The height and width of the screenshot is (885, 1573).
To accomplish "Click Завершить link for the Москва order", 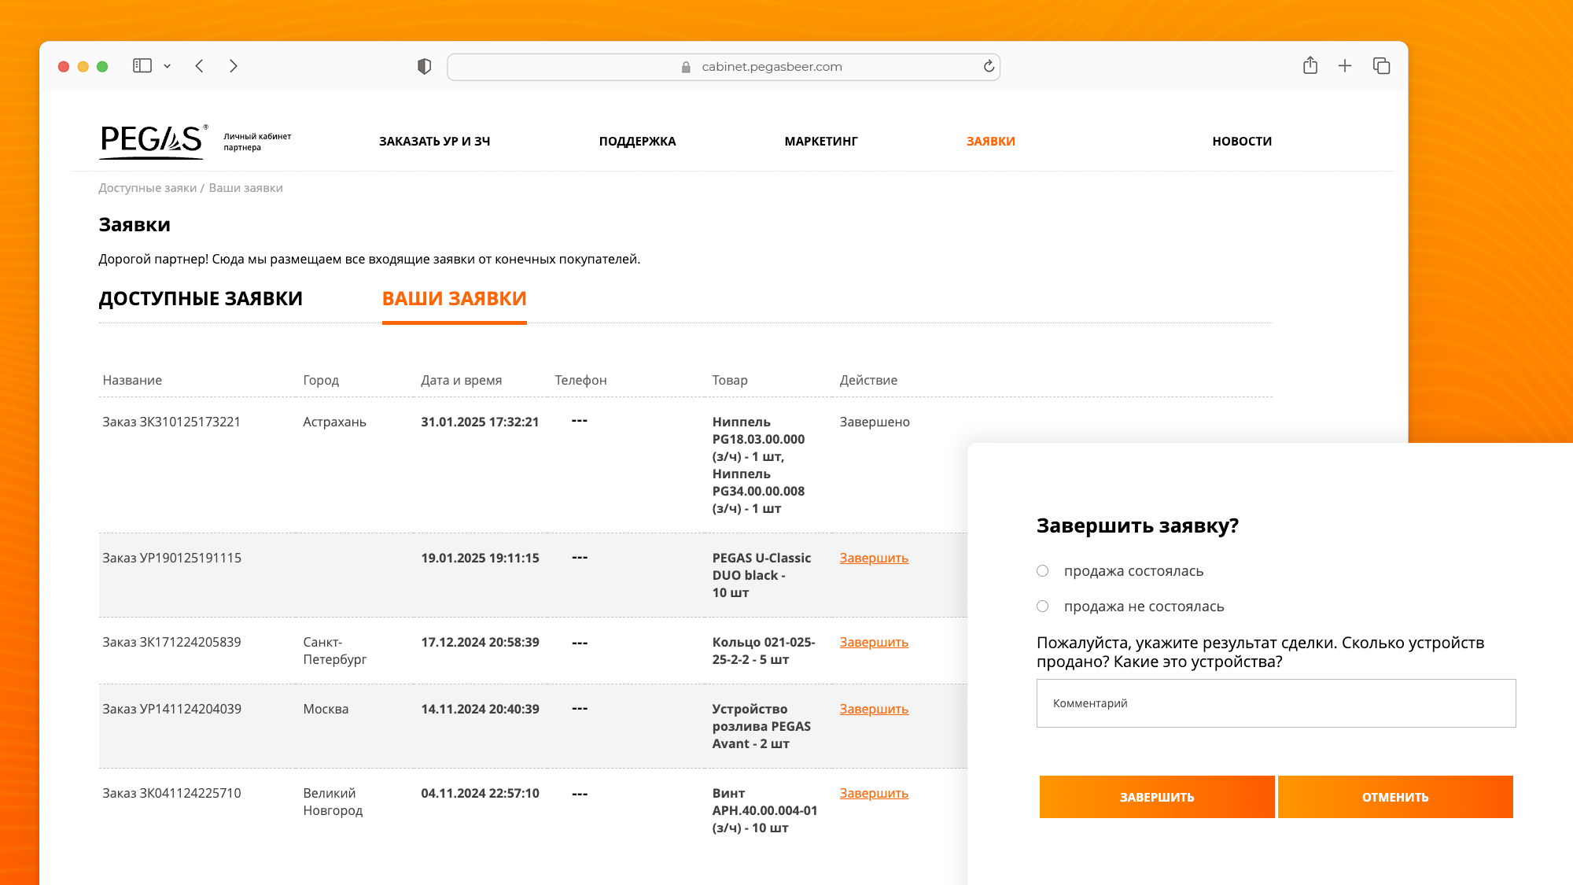I will 874,710.
